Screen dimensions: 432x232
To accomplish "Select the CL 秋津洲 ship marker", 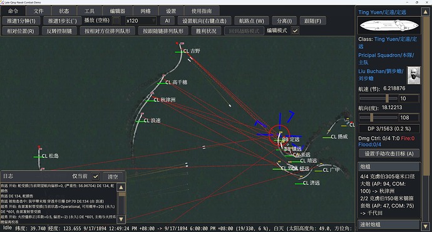I will pos(165,100).
